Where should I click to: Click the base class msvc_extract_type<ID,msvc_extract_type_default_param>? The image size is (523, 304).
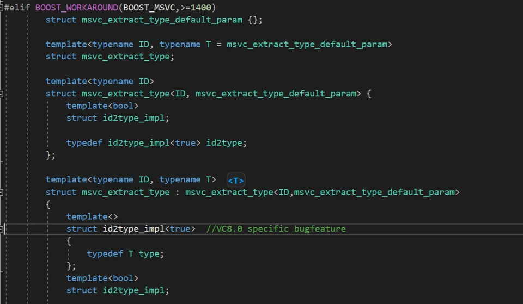click(x=322, y=192)
